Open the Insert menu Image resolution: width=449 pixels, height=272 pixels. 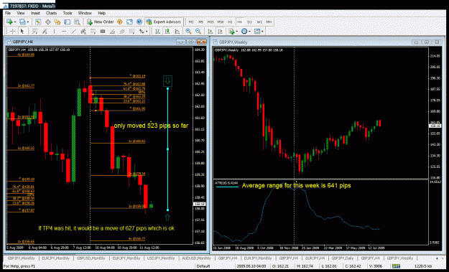(x=35, y=13)
